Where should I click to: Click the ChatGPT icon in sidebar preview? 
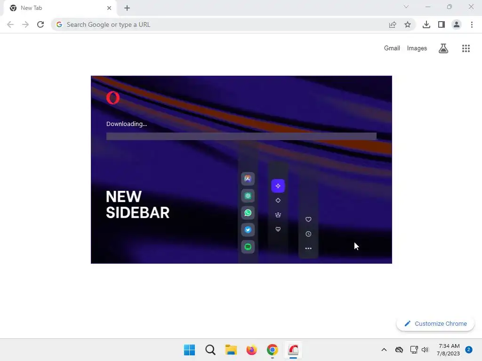(248, 196)
